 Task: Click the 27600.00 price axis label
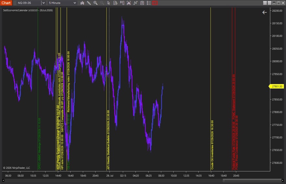277,163
